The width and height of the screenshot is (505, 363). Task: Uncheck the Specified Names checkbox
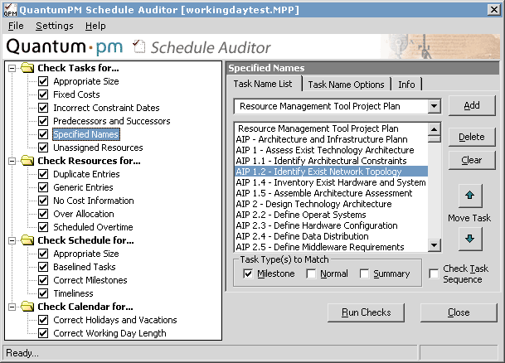[43, 134]
